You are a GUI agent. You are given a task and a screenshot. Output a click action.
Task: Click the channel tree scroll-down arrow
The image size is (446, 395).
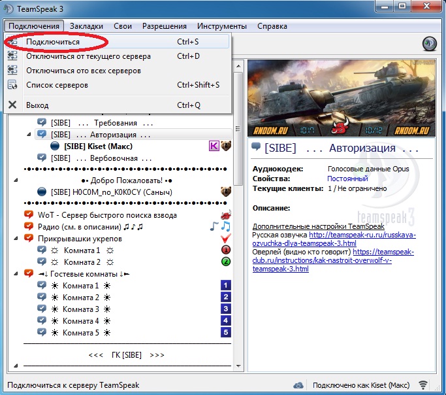[238, 366]
